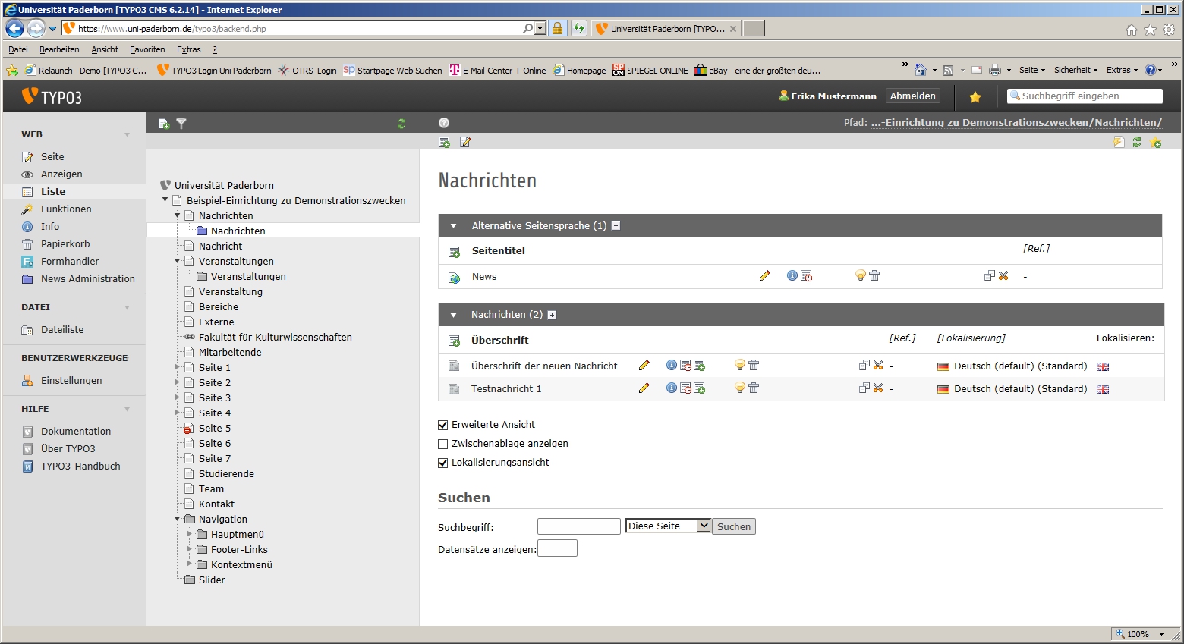
Task: Uncheck 'Erweiterte Ansicht' checkbox
Action: [443, 425]
